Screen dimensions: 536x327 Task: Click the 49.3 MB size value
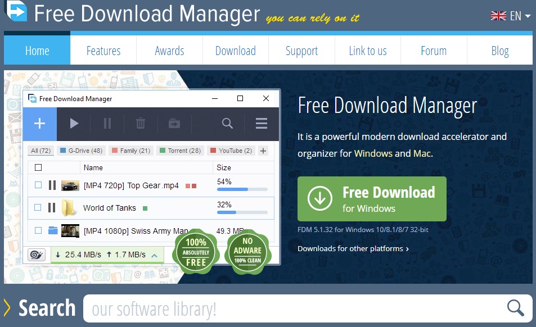point(230,231)
